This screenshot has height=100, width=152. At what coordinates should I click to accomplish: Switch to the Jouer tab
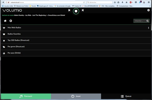coord(76,96)
